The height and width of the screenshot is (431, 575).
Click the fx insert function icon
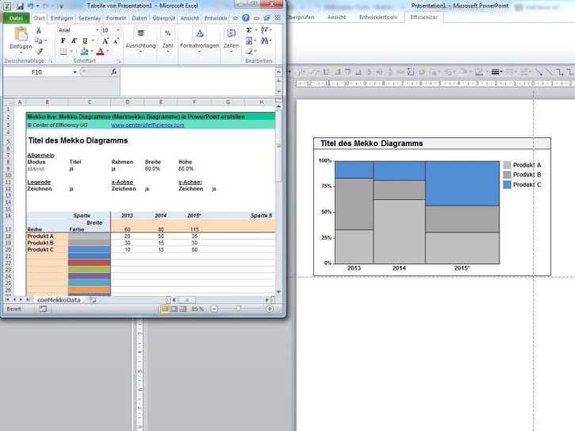pyautogui.click(x=114, y=72)
